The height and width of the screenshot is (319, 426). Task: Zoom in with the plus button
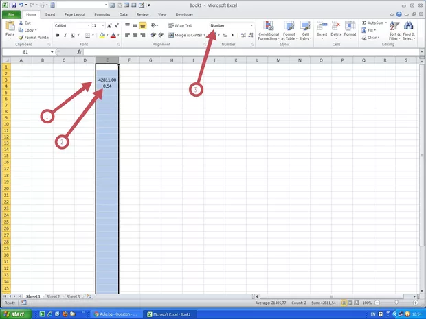(x=416, y=303)
